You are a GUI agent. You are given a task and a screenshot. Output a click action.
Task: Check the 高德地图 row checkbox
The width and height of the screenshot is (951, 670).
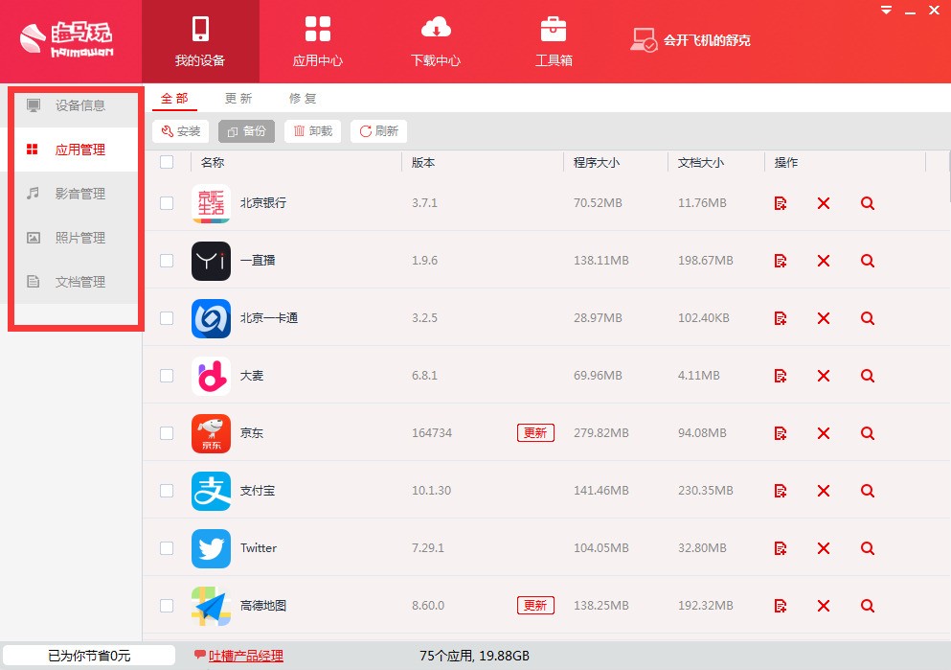[167, 606]
